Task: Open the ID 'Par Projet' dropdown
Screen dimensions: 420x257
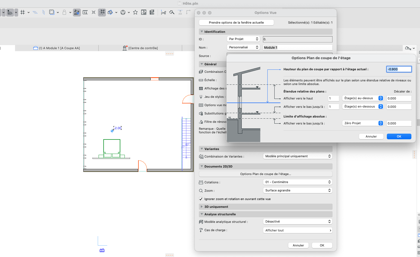Action: coord(243,39)
